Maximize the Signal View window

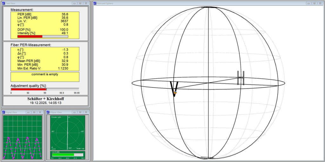[x=34, y=112]
